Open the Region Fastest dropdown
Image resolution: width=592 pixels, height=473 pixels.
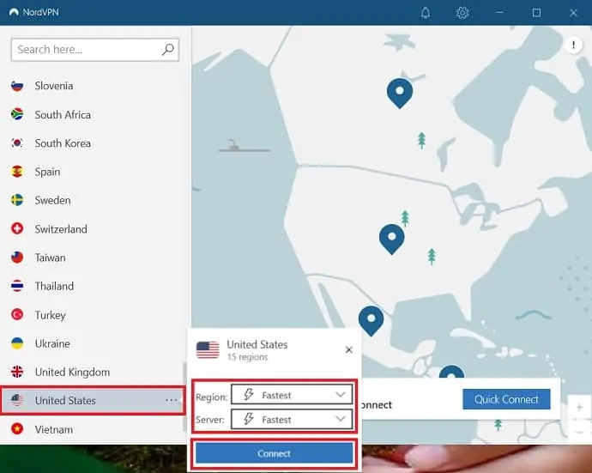[292, 395]
